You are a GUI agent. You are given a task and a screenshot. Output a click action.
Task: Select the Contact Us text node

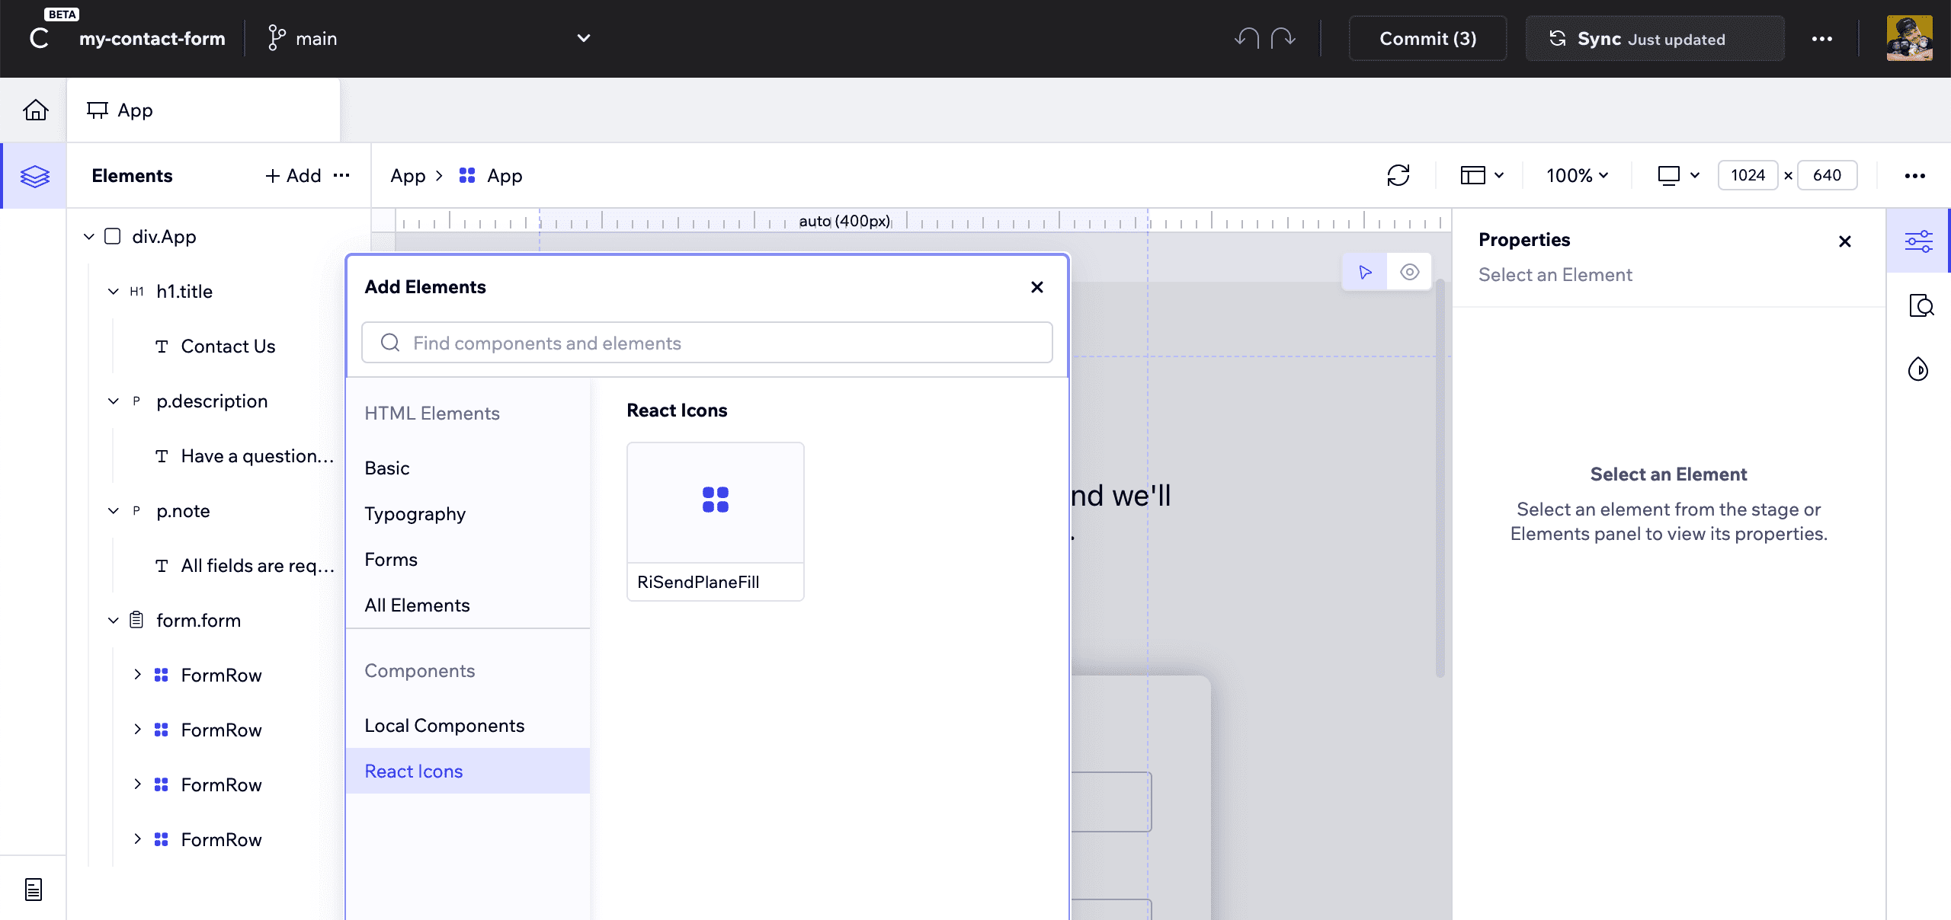(228, 346)
